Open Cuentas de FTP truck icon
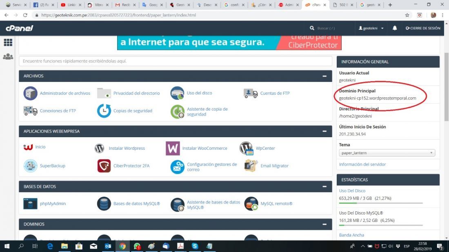449x252 pixels. pyautogui.click(x=251, y=93)
